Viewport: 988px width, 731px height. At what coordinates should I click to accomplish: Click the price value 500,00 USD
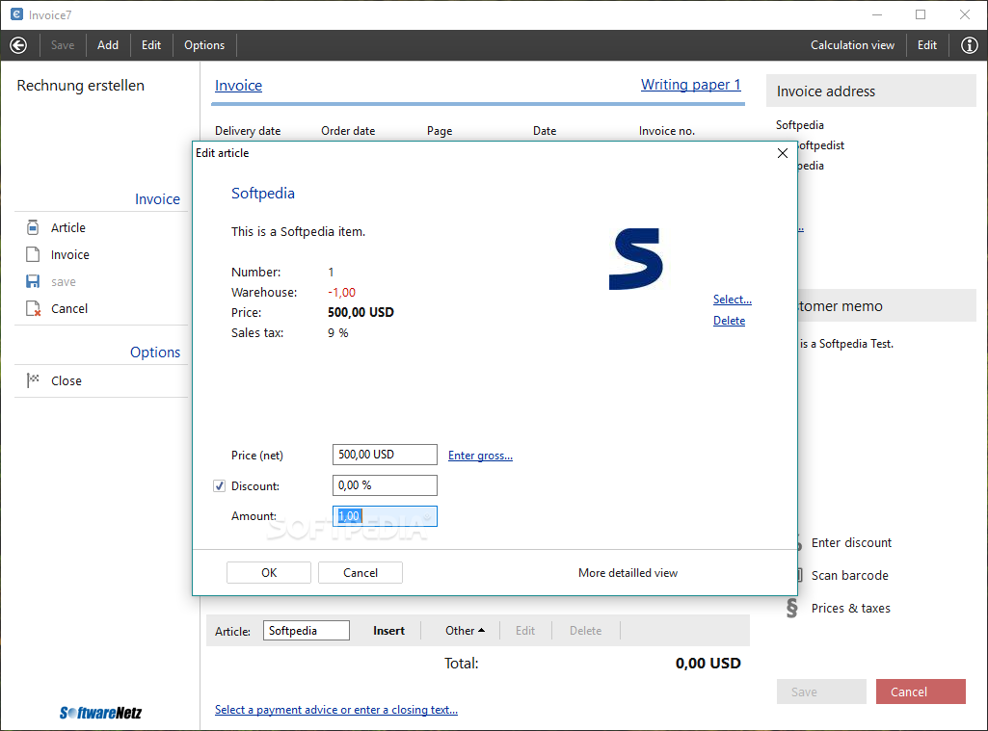[360, 312]
